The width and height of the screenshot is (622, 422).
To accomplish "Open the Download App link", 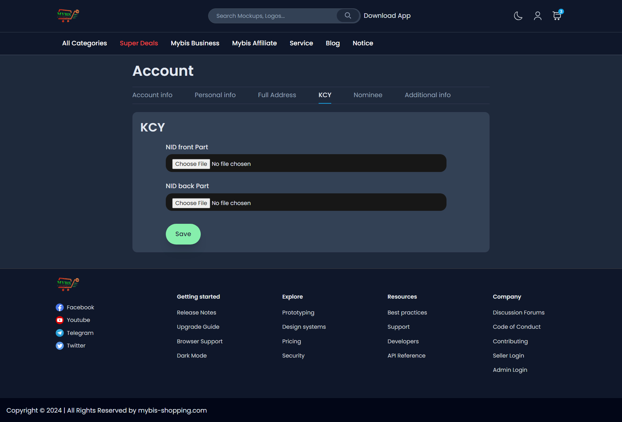I will (387, 16).
